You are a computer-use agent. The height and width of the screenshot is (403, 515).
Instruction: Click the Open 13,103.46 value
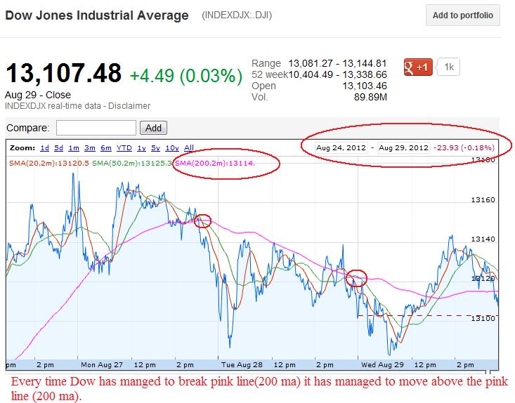[365, 86]
